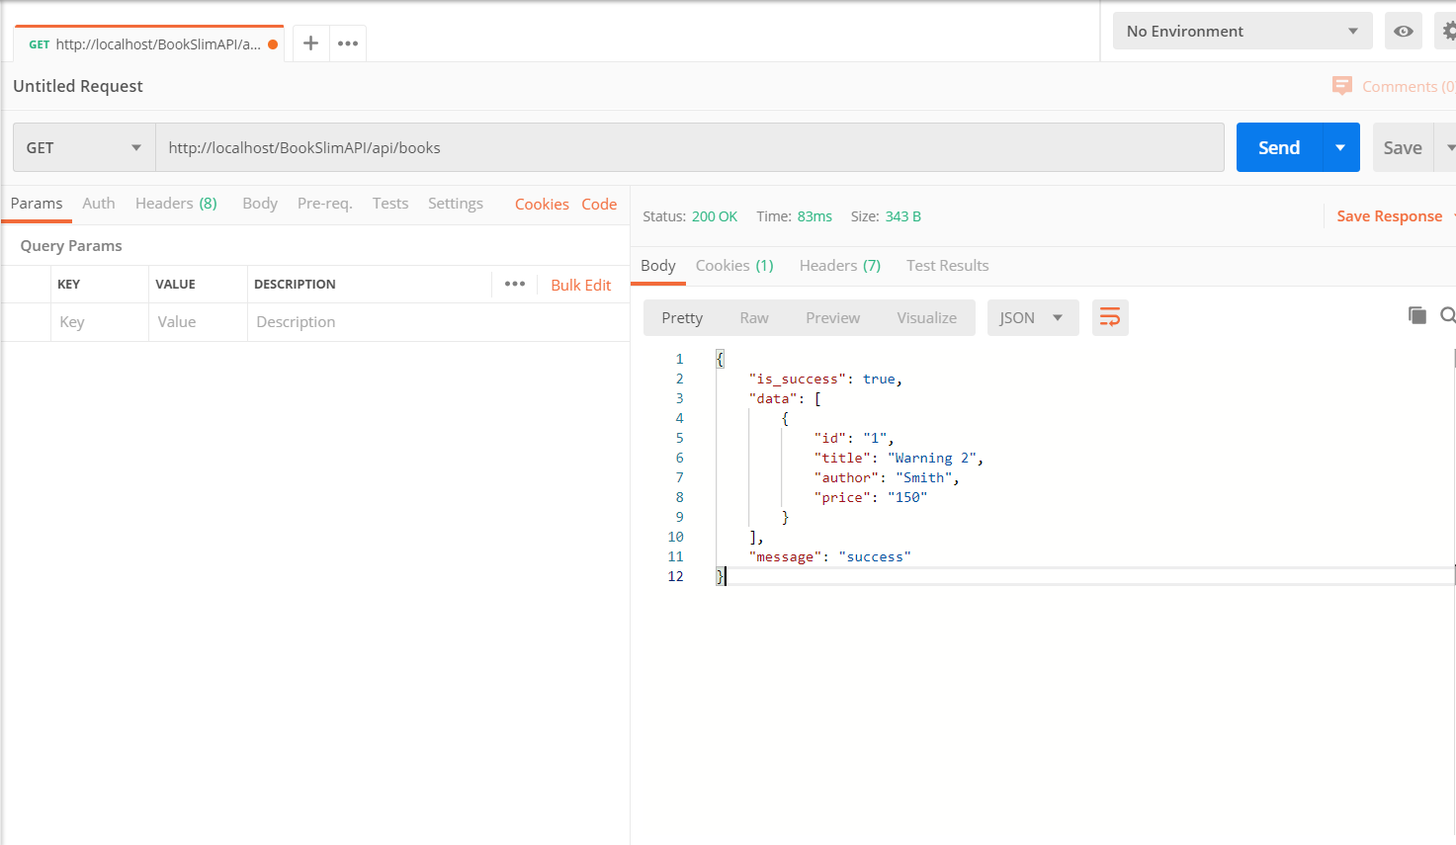
Task: Click the Bulk Edit link
Action: pos(581,285)
